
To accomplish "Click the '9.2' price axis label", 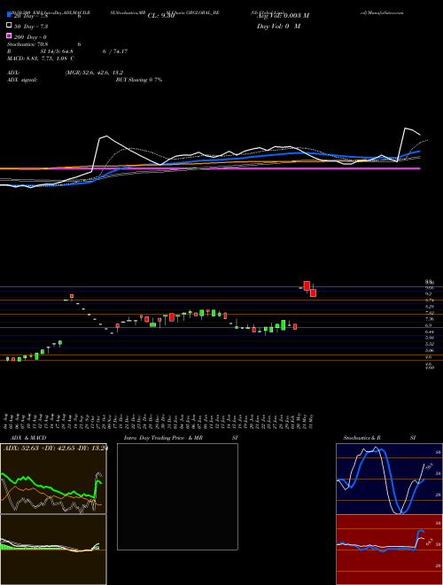I will coord(428,294).
